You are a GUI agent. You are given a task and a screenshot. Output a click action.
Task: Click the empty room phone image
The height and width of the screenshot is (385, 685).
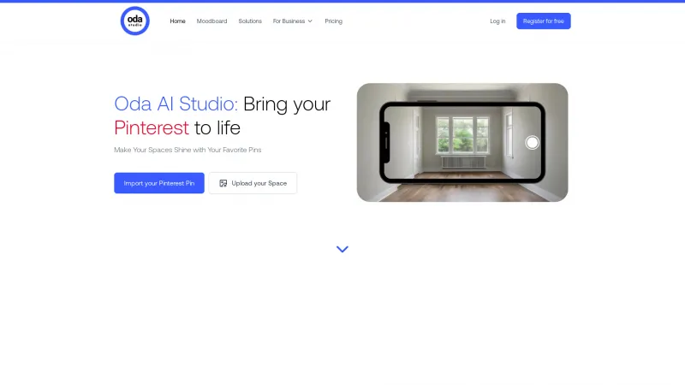pos(462,142)
